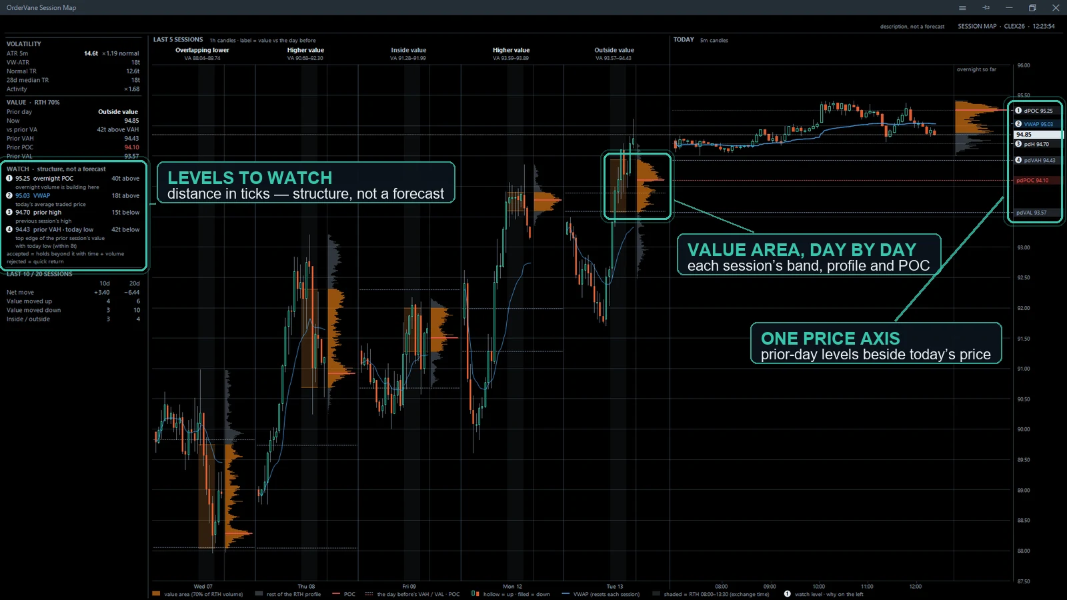Click the Prior VAH value 94.43

pyautogui.click(x=131, y=139)
